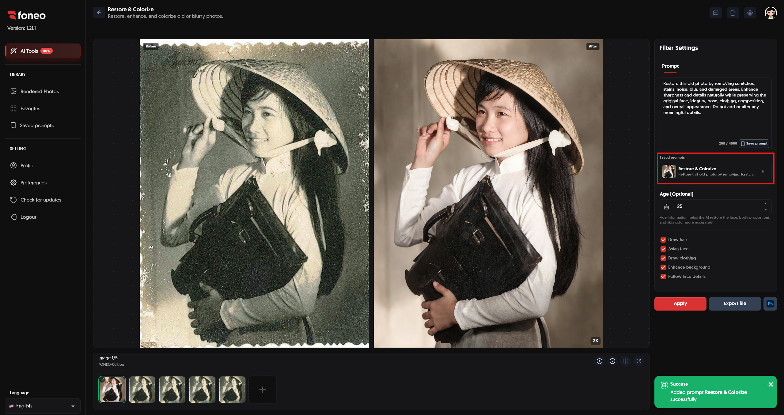Click Check for updates

[41, 200]
